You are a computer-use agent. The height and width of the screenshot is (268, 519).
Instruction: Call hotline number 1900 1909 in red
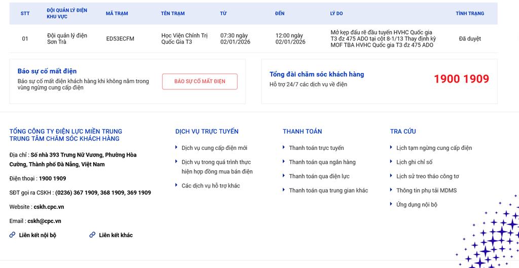(x=461, y=79)
